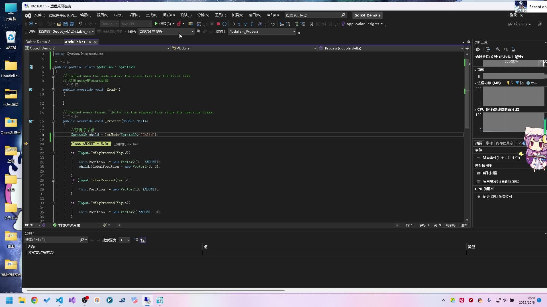Pause the events track in diagnostics
Screen dimensions: 547x307
479,76
